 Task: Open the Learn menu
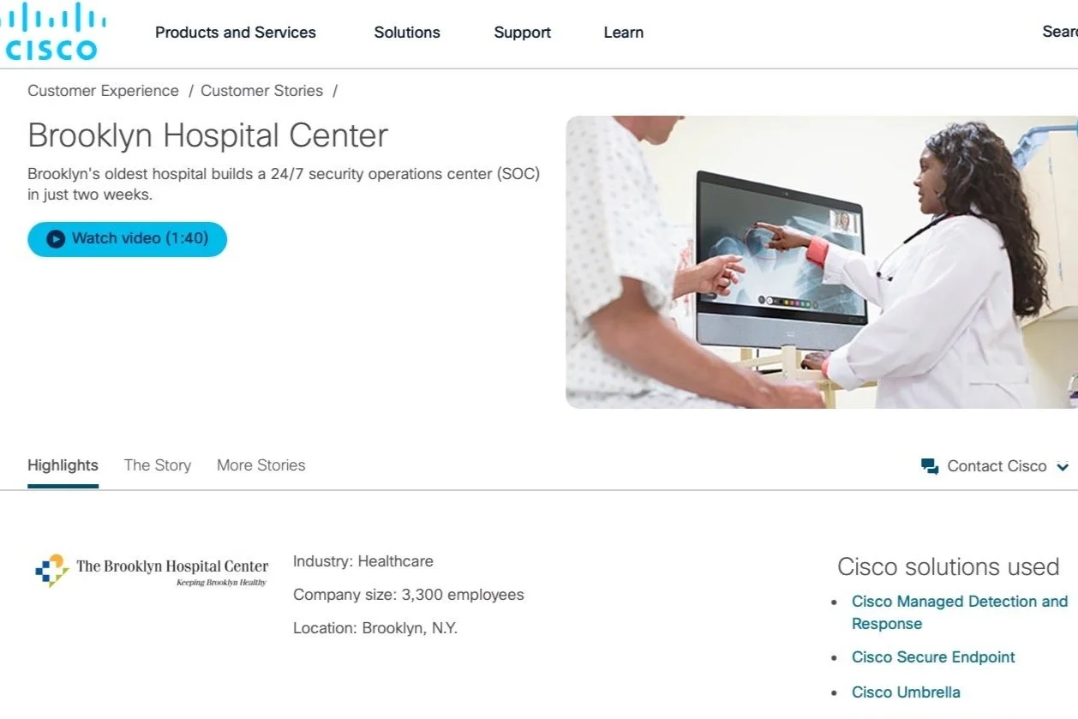pos(624,33)
